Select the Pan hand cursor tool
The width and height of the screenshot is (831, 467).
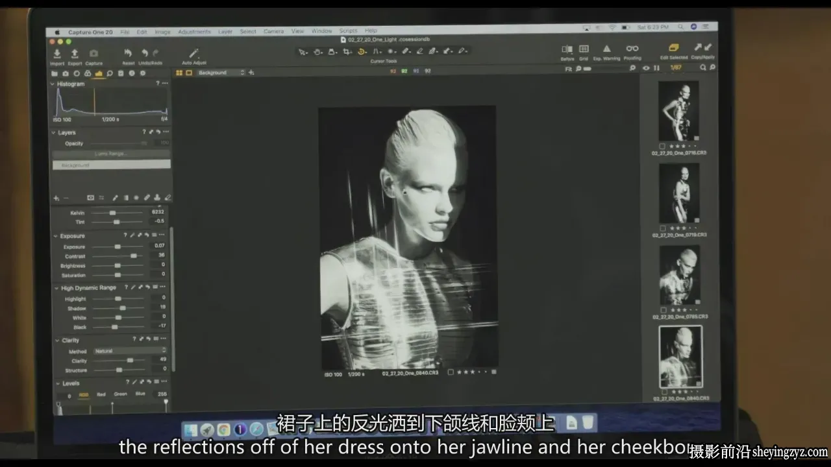point(317,51)
